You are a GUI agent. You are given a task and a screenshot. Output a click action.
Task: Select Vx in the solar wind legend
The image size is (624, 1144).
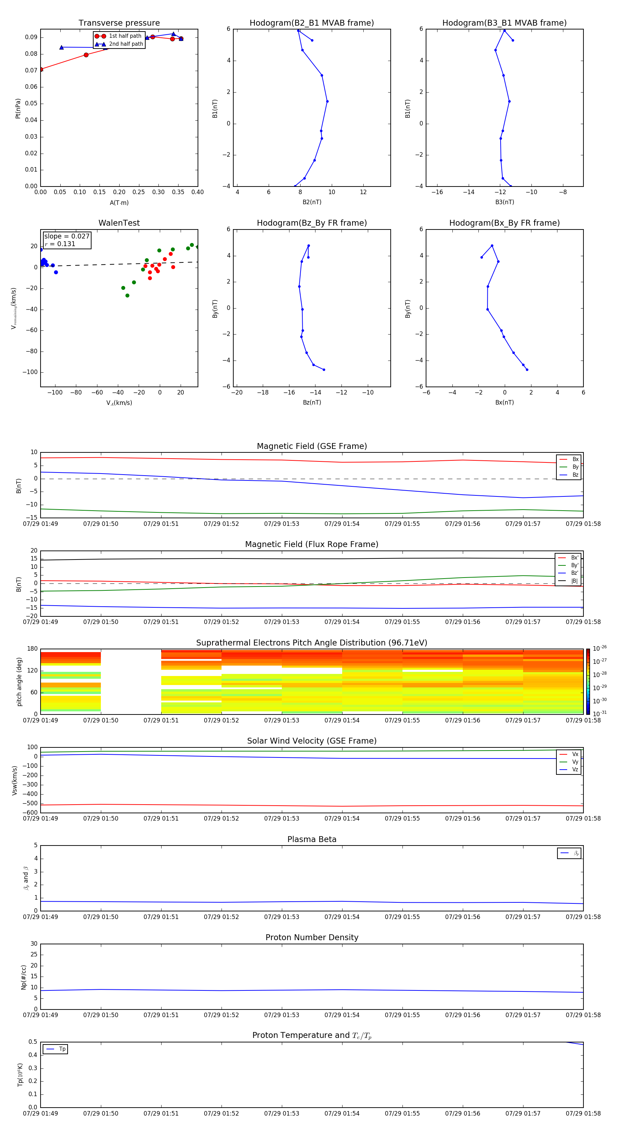pos(569,754)
